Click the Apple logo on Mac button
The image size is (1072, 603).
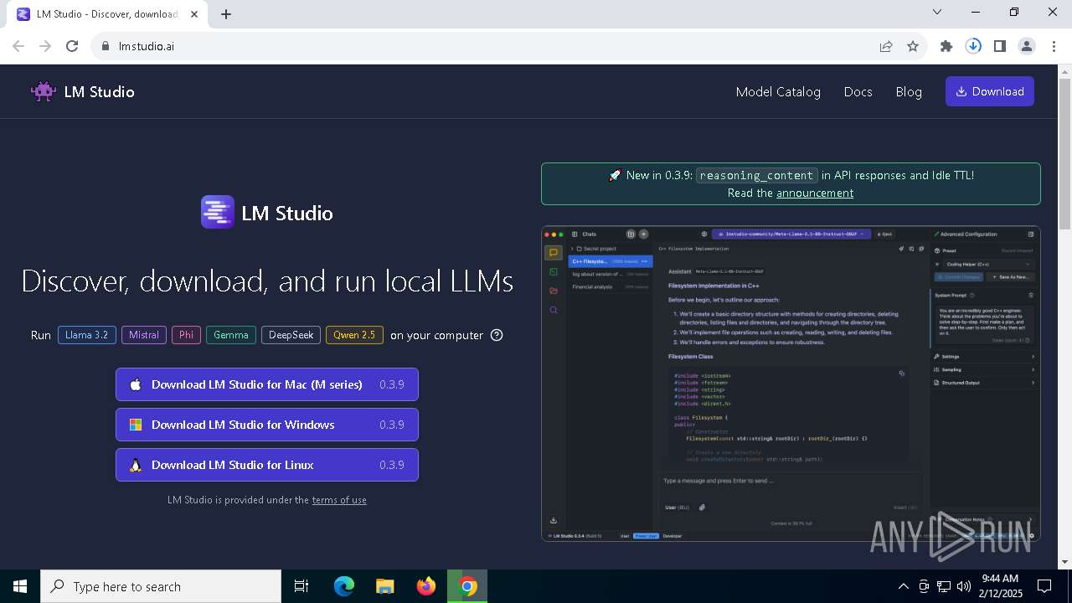[136, 384]
